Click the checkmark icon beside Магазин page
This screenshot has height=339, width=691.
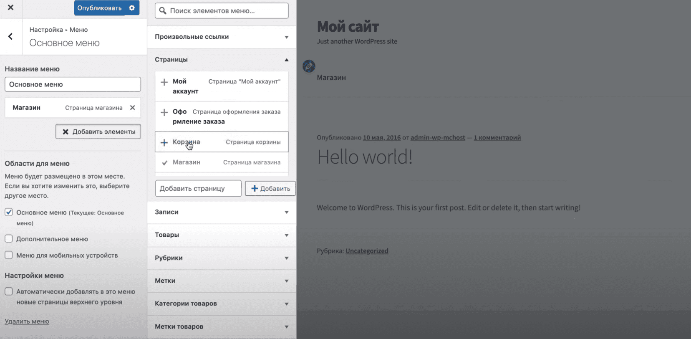164,163
